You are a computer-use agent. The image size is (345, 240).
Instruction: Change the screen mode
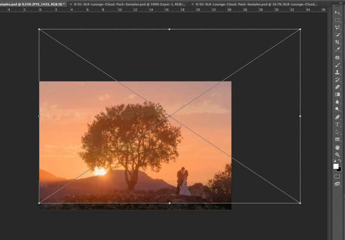point(337,184)
